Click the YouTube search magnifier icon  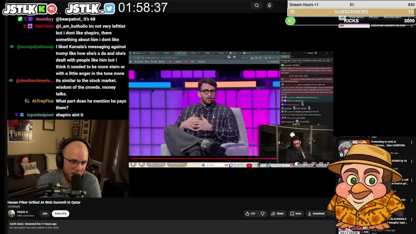click(x=257, y=5)
